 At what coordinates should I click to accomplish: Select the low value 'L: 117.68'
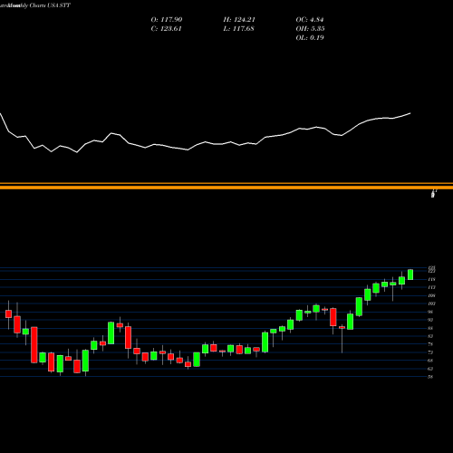(238, 29)
